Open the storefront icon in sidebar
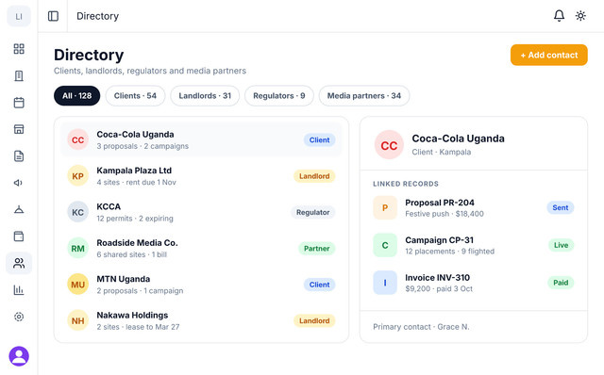Image resolution: width=604 pixels, height=375 pixels. (x=19, y=129)
